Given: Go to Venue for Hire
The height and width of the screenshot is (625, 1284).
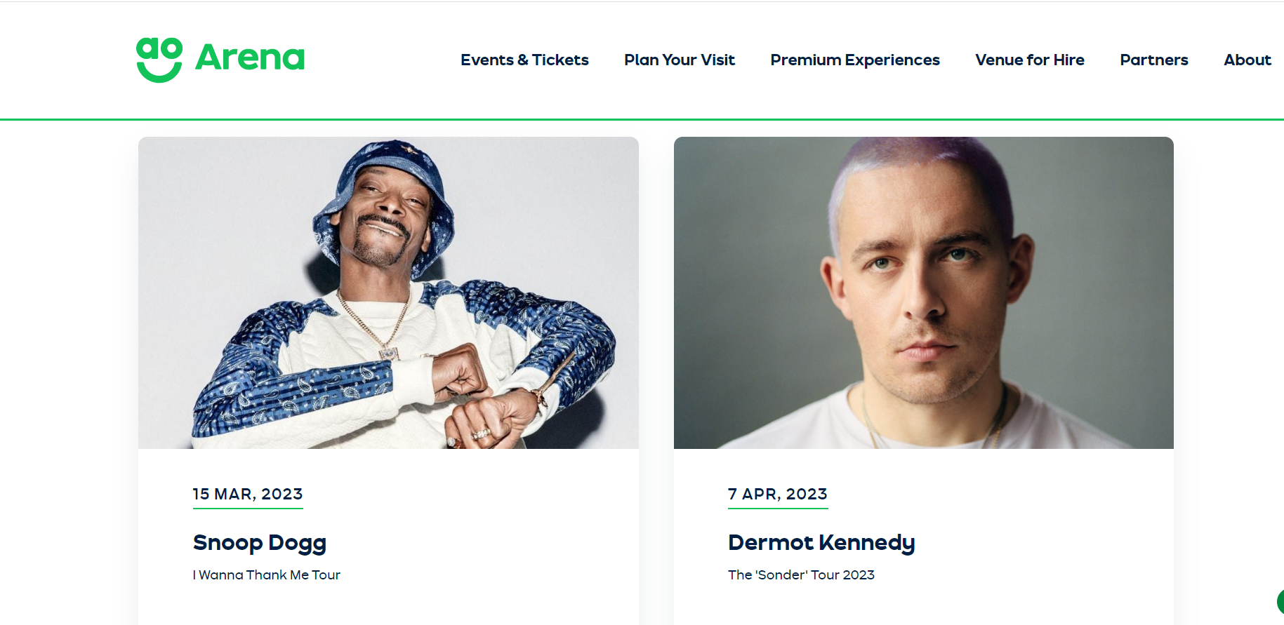Looking at the screenshot, I should click(x=1029, y=60).
